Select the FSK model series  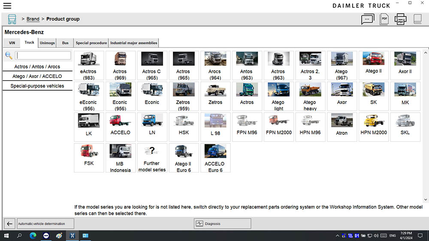click(x=89, y=158)
